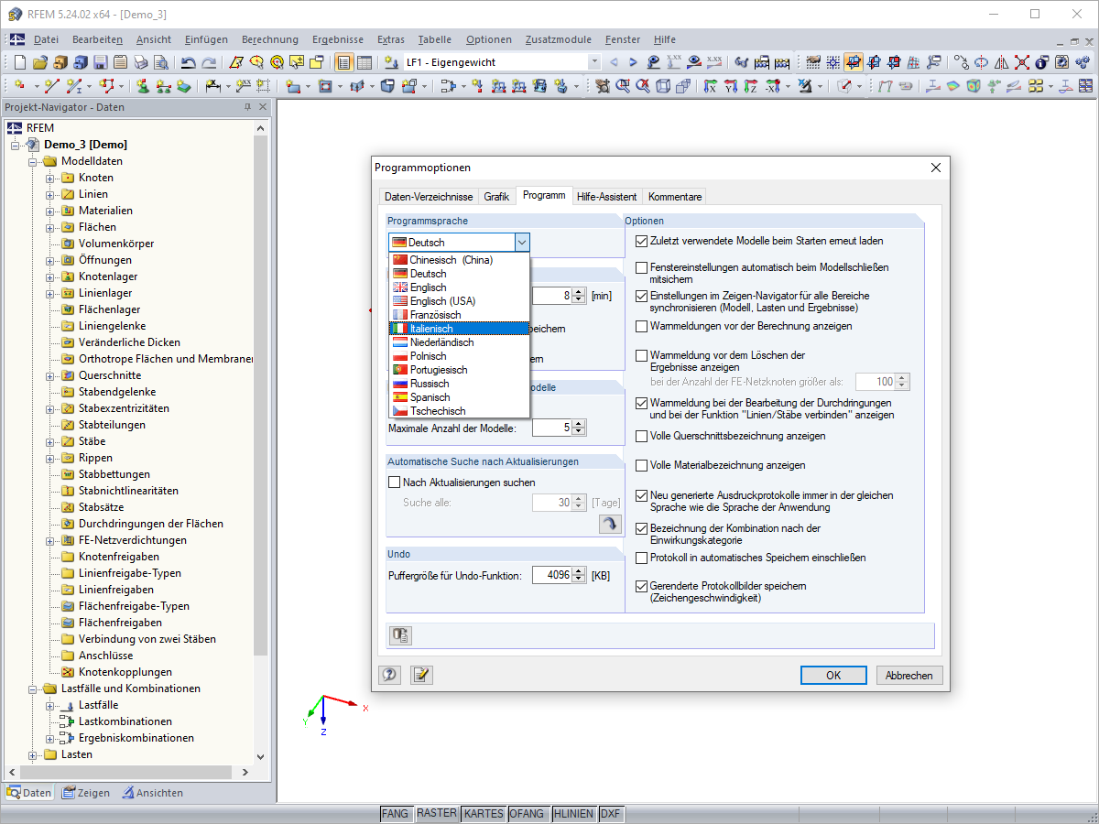Toggle 'Gerenderte Protokollbilder speichern' checkbox

point(642,586)
